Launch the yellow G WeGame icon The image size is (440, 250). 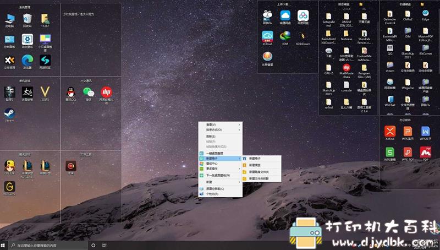click(x=9, y=188)
